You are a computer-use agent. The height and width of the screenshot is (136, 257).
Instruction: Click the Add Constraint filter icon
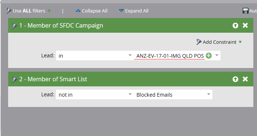pyautogui.click(x=199, y=42)
